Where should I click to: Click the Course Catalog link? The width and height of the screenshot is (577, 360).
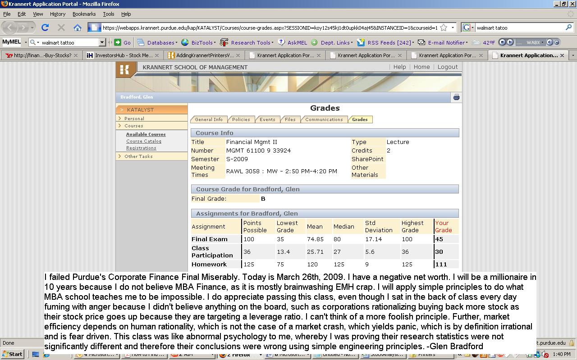click(x=143, y=141)
